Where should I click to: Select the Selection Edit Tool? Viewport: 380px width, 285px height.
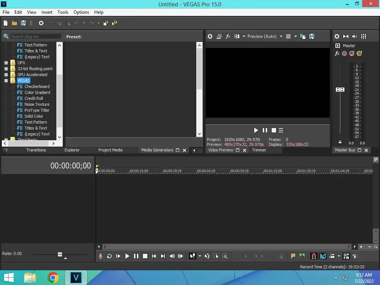[x=216, y=256]
